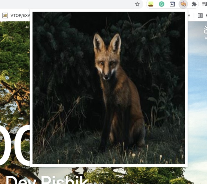This screenshot has height=184, width=207.
Task: Open the reading list icon
Action: [x=200, y=15]
